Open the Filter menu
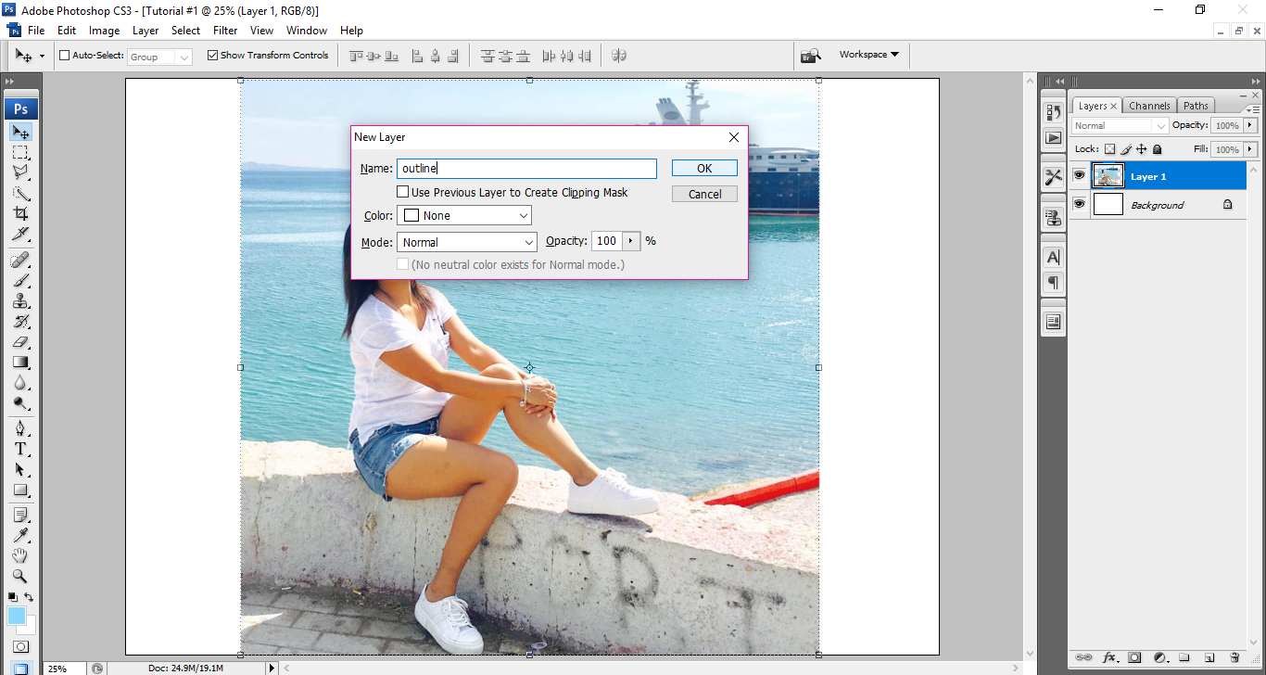 point(225,31)
